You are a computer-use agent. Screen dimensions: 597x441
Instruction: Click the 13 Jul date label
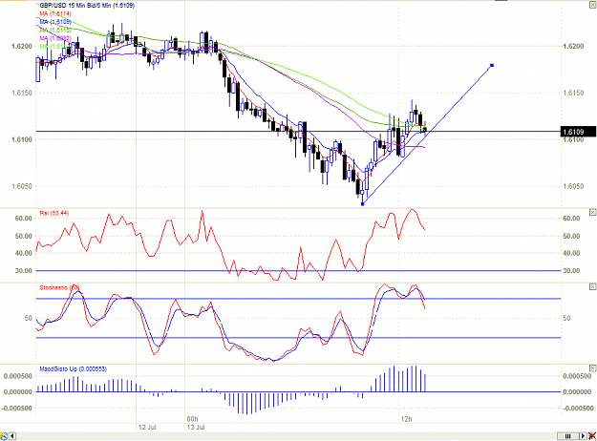point(196,428)
